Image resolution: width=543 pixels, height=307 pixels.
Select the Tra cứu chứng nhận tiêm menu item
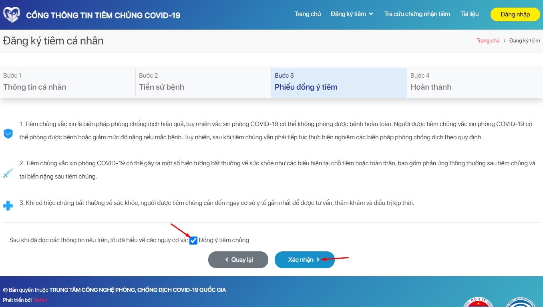(417, 14)
